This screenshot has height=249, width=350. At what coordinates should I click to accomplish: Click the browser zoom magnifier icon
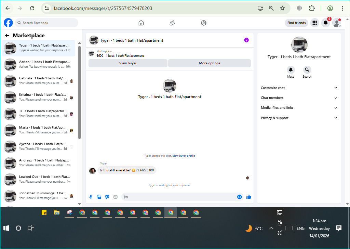click(271, 8)
